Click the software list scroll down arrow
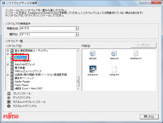The height and width of the screenshot is (123, 163). (x=78, y=89)
